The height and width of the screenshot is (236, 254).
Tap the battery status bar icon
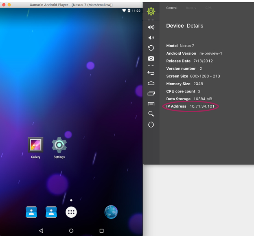tap(129, 11)
